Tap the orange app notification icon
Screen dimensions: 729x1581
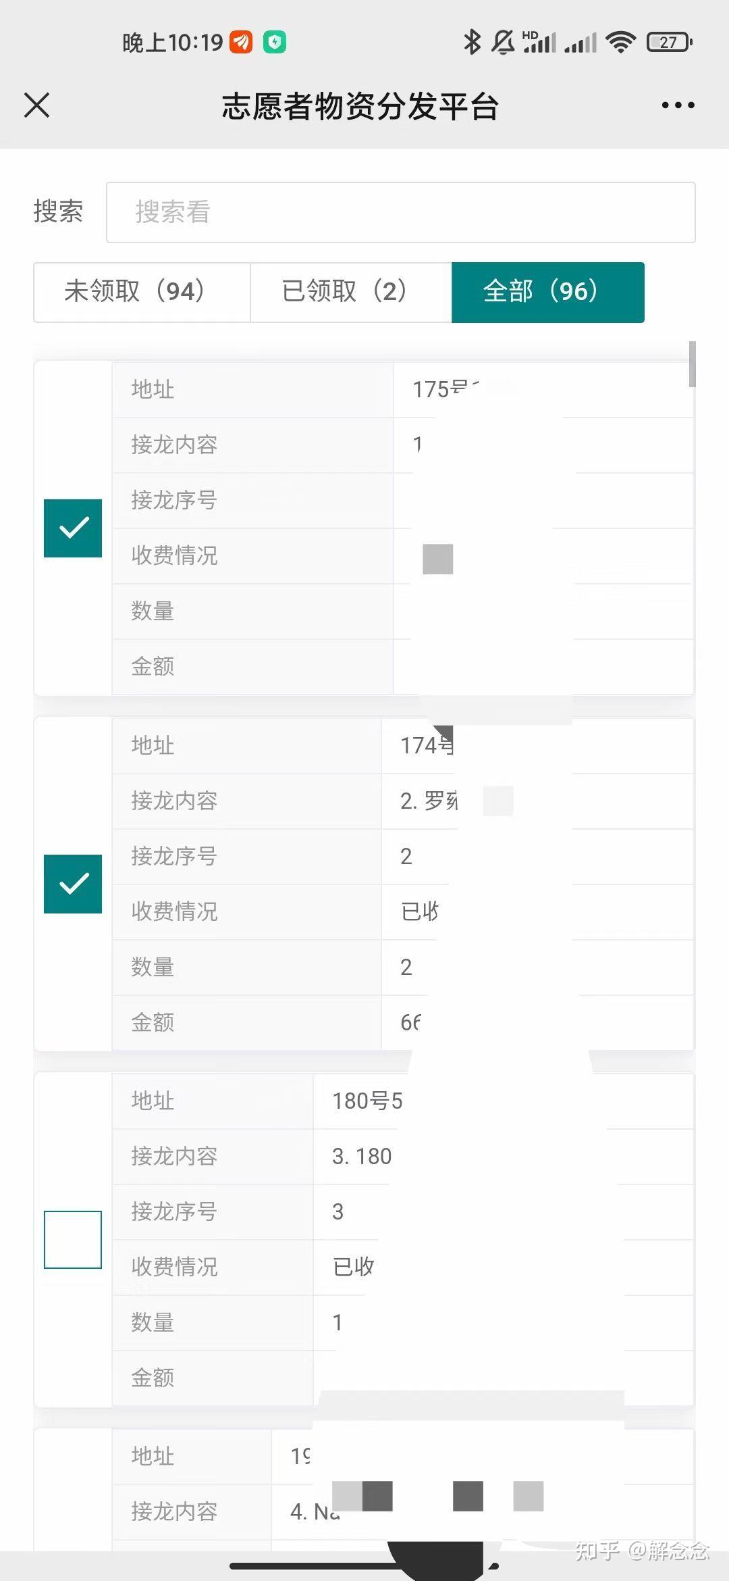[241, 42]
